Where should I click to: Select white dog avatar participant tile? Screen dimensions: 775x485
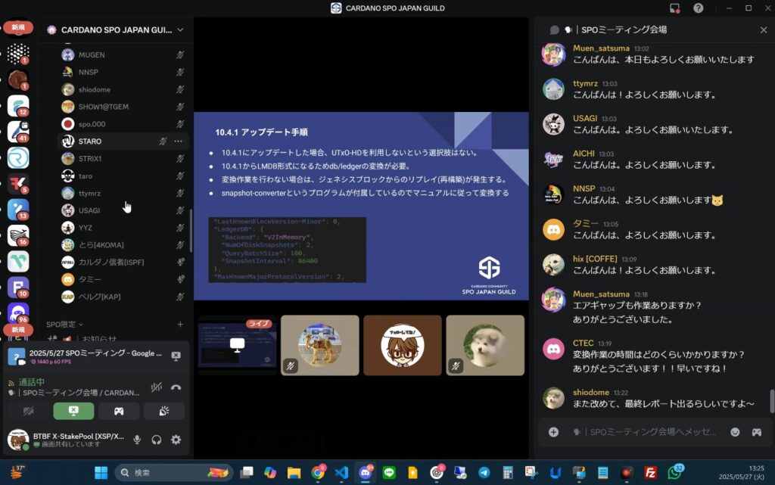pyautogui.click(x=485, y=345)
